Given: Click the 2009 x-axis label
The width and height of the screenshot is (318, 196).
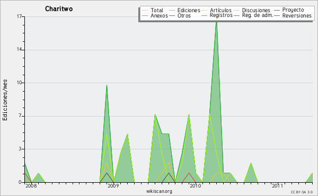Looking at the screenshot, I should [113, 185].
